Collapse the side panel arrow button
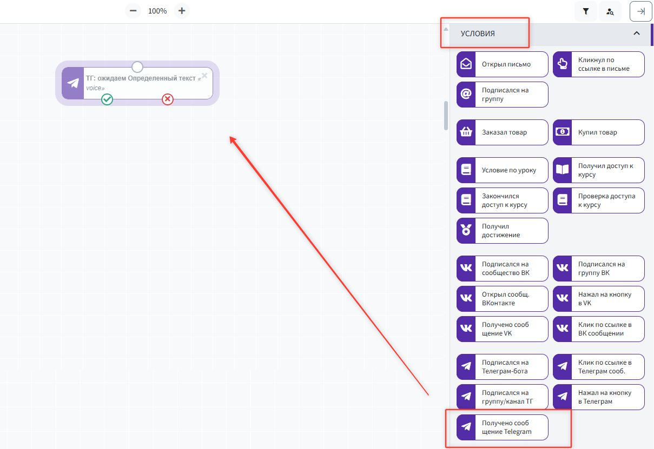The width and height of the screenshot is (654, 449). pyautogui.click(x=641, y=11)
